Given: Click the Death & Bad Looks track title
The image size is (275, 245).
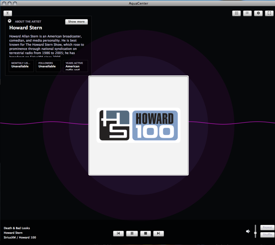Looking at the screenshot, I should pos(17,228).
